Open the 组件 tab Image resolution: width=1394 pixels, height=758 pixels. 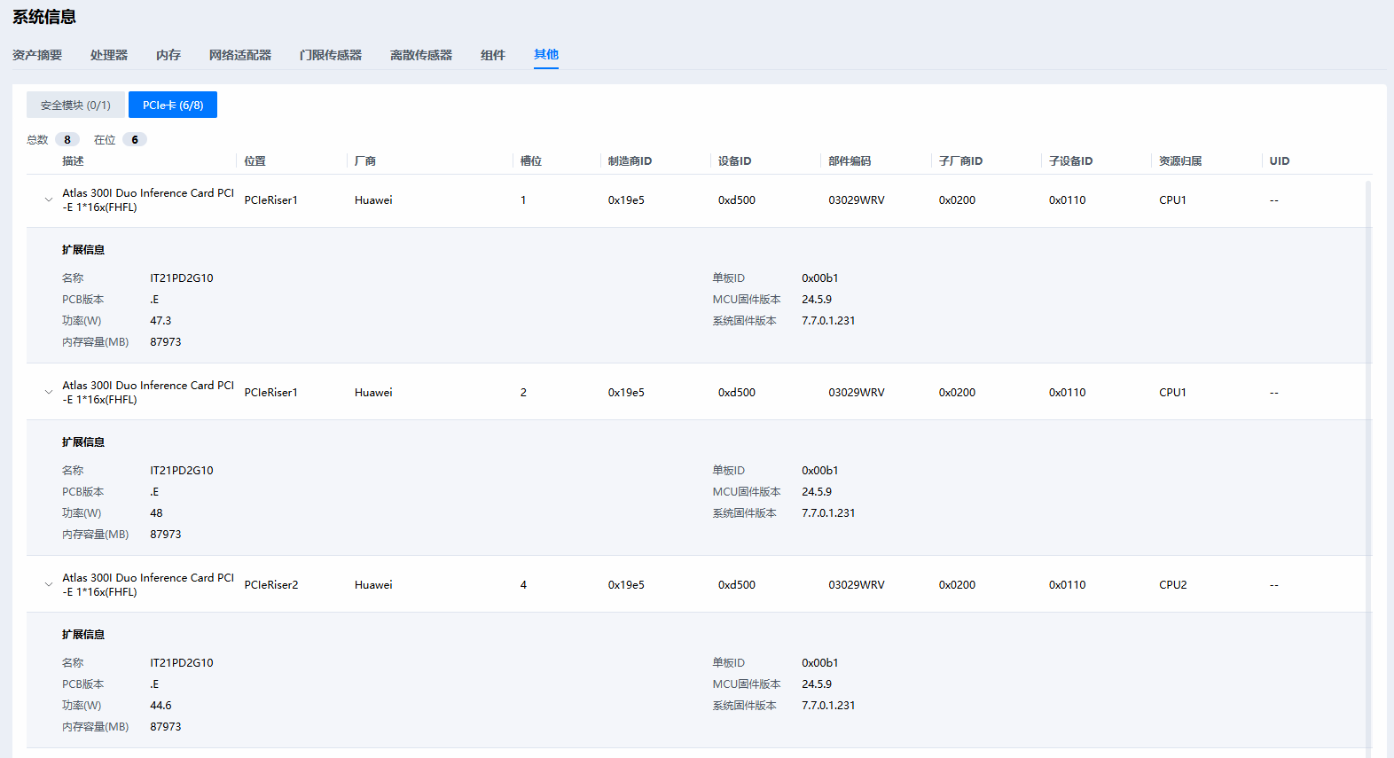pos(493,55)
